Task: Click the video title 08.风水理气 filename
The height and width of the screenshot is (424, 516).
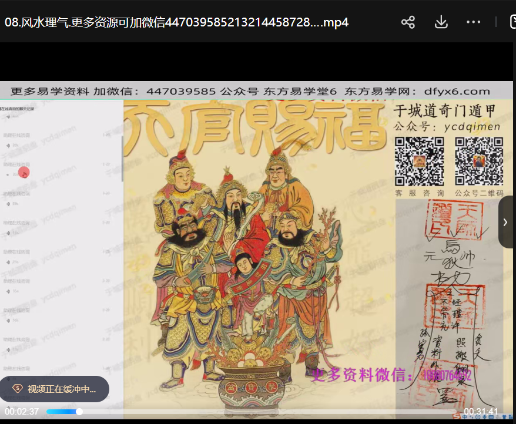Action: pyautogui.click(x=177, y=22)
